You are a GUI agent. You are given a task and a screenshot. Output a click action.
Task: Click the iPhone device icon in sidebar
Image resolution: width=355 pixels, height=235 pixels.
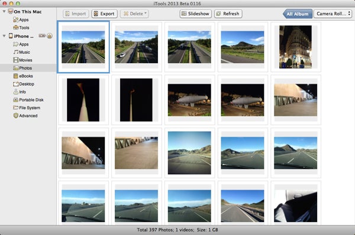tap(11, 36)
